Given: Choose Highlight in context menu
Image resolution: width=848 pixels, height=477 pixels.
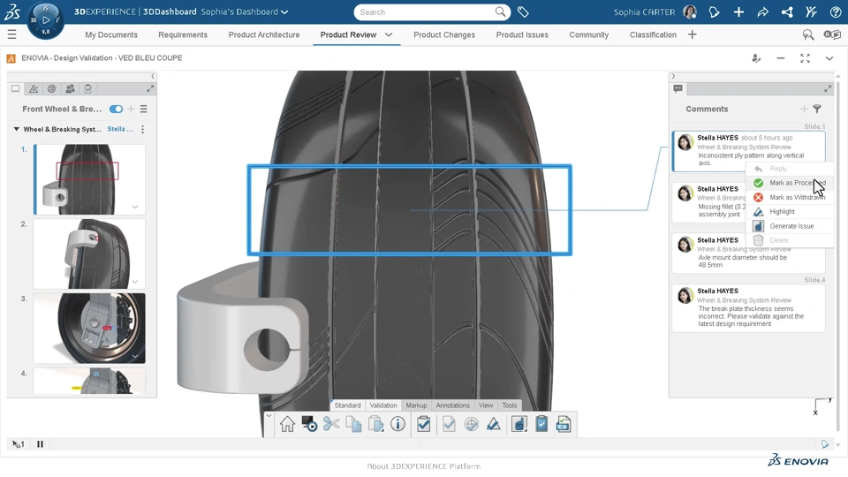Looking at the screenshot, I should (790, 211).
